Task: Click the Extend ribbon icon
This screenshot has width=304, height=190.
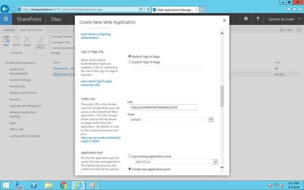Action: click(16, 41)
